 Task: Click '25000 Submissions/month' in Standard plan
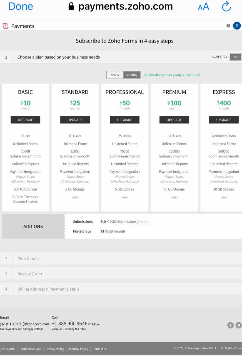[x=75, y=154]
